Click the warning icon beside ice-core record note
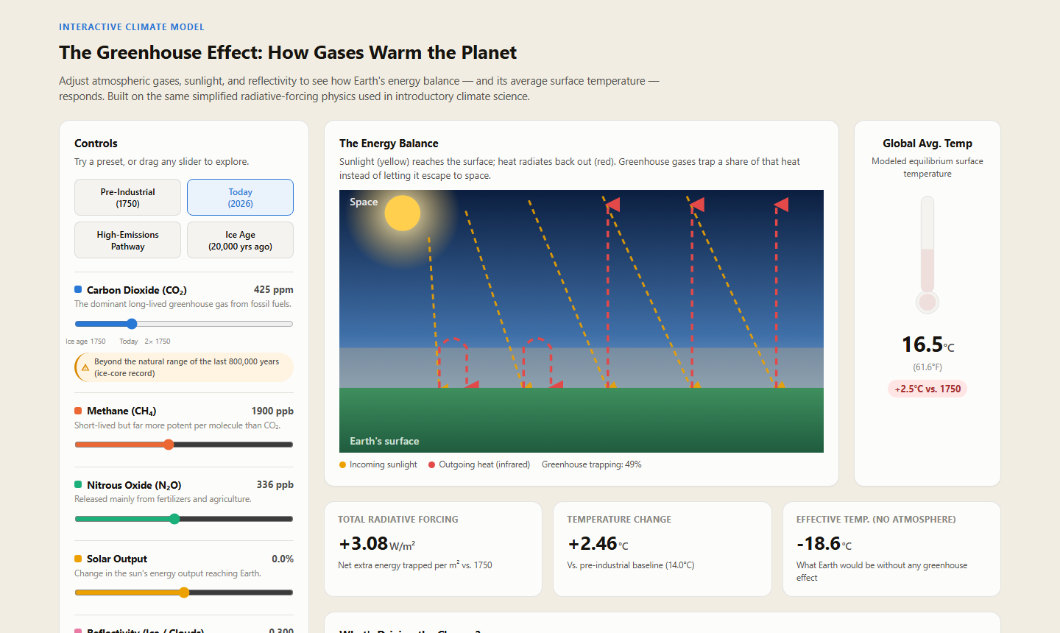This screenshot has height=633, width=1060. pos(85,367)
